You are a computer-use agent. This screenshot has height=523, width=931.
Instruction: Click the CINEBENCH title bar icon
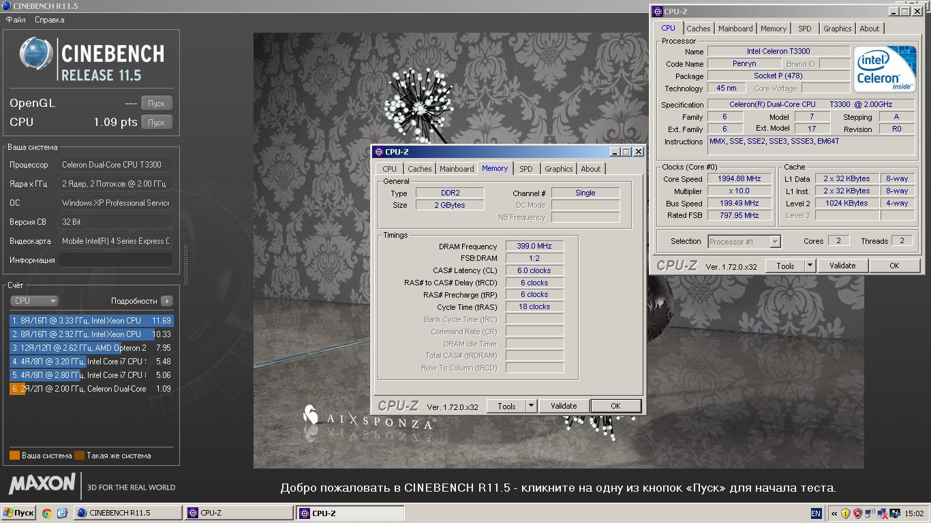[6, 6]
